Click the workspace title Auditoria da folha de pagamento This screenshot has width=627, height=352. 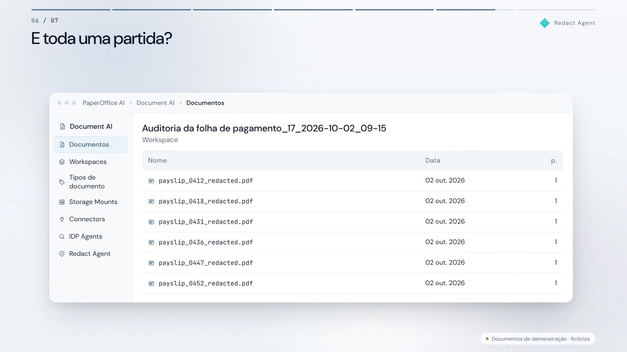click(264, 128)
